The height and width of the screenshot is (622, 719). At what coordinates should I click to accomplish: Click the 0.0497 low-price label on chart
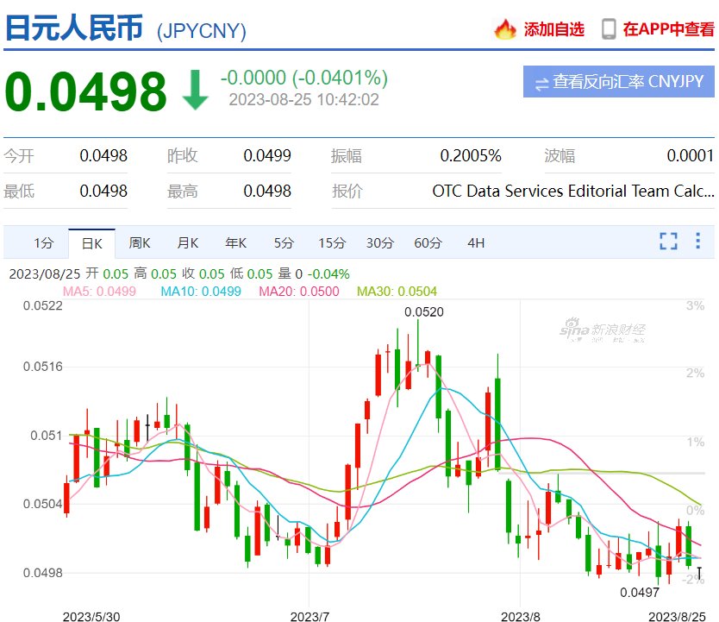(x=640, y=593)
